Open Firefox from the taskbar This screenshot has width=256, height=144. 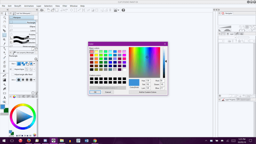tap(28, 140)
